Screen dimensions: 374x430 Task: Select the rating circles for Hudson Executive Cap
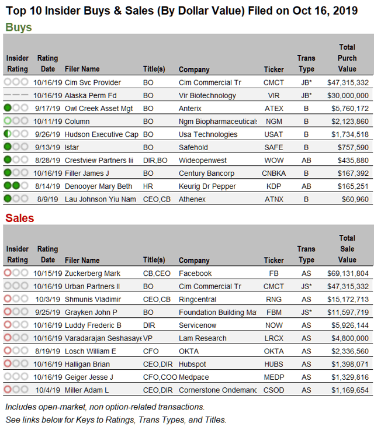click(x=16, y=134)
